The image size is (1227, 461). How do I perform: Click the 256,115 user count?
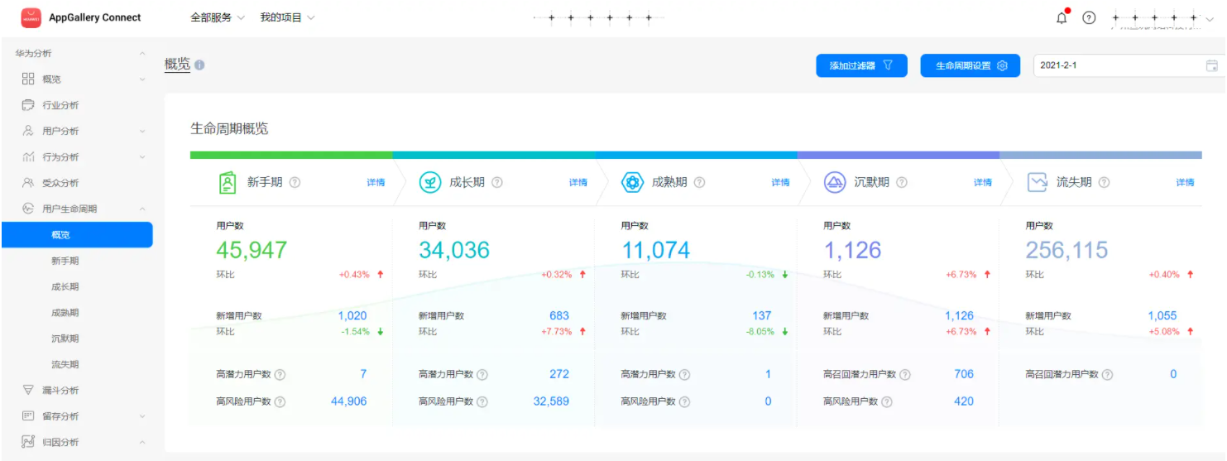coord(1066,250)
